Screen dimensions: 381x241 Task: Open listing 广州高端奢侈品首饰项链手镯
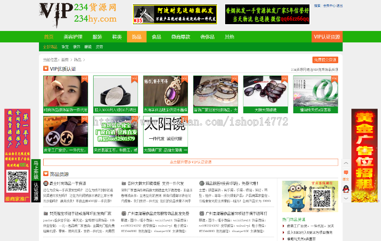click(236, 213)
